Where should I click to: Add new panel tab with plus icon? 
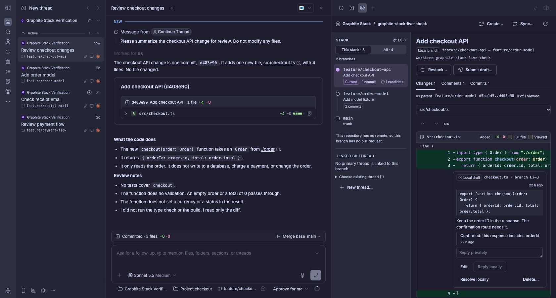(x=373, y=8)
